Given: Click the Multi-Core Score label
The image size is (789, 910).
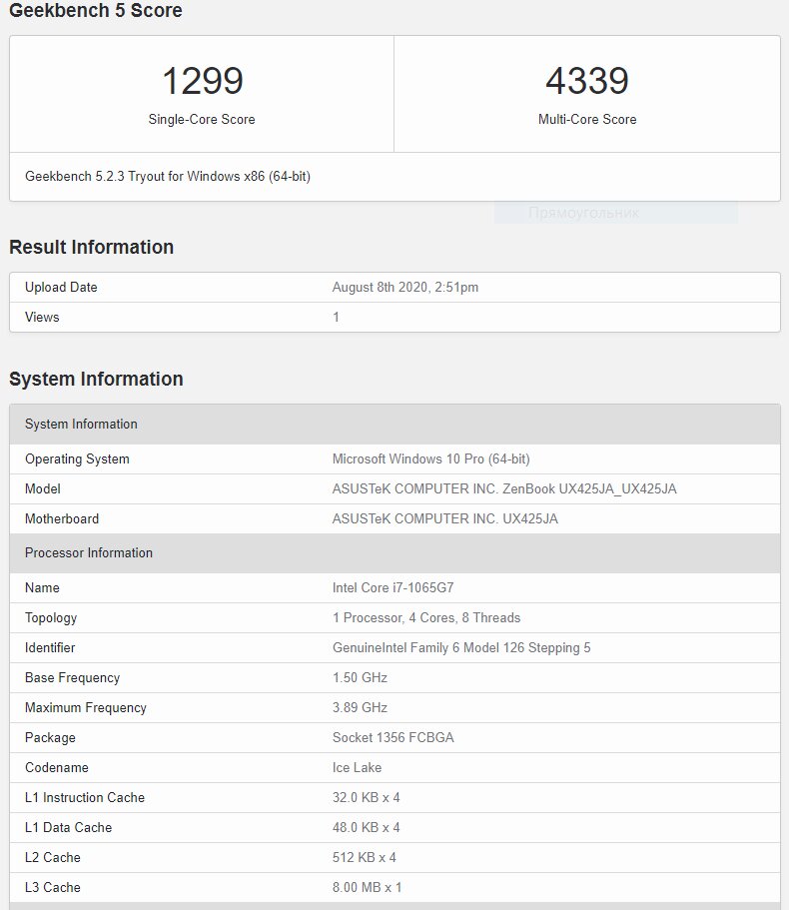Looking at the screenshot, I should coord(587,119).
